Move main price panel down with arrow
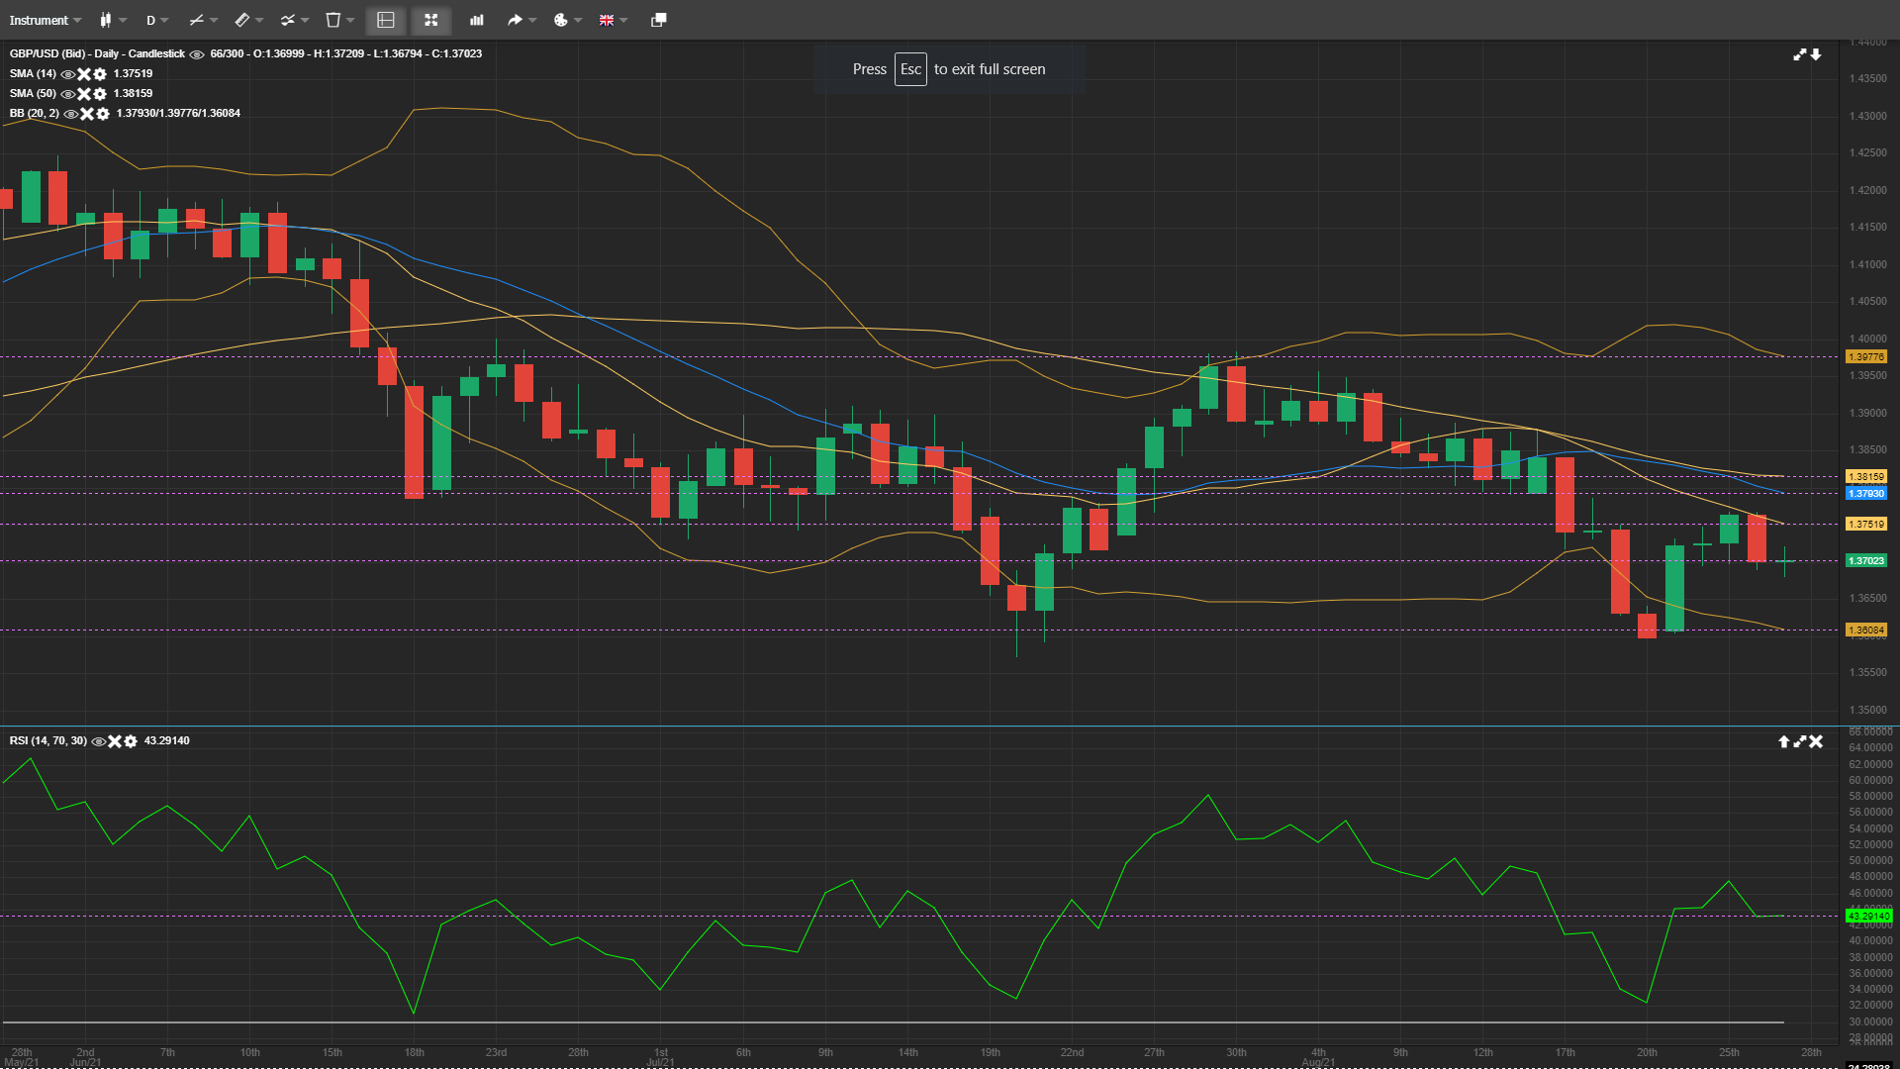This screenshot has height=1069, width=1900. (x=1816, y=54)
